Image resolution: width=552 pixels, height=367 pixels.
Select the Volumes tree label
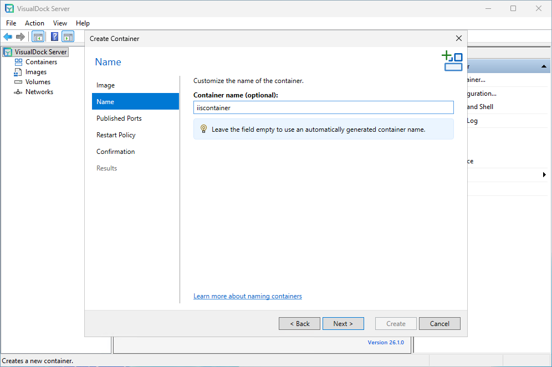tap(38, 82)
